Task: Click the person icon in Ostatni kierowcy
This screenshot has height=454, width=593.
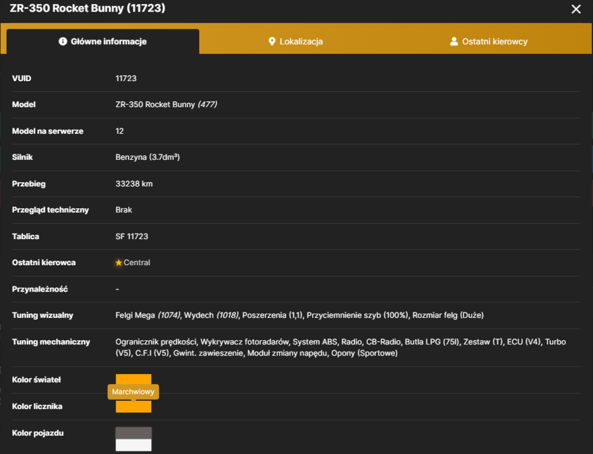Action: (x=454, y=41)
